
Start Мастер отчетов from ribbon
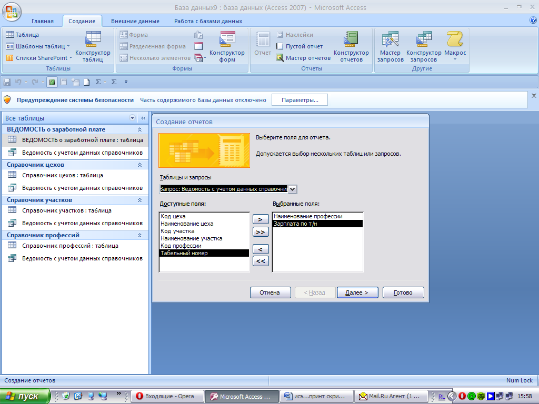point(303,58)
